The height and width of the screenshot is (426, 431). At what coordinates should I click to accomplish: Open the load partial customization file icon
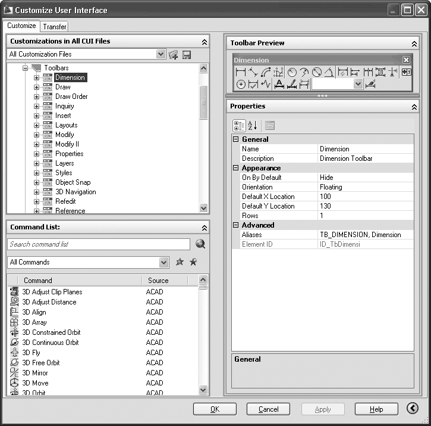(174, 55)
